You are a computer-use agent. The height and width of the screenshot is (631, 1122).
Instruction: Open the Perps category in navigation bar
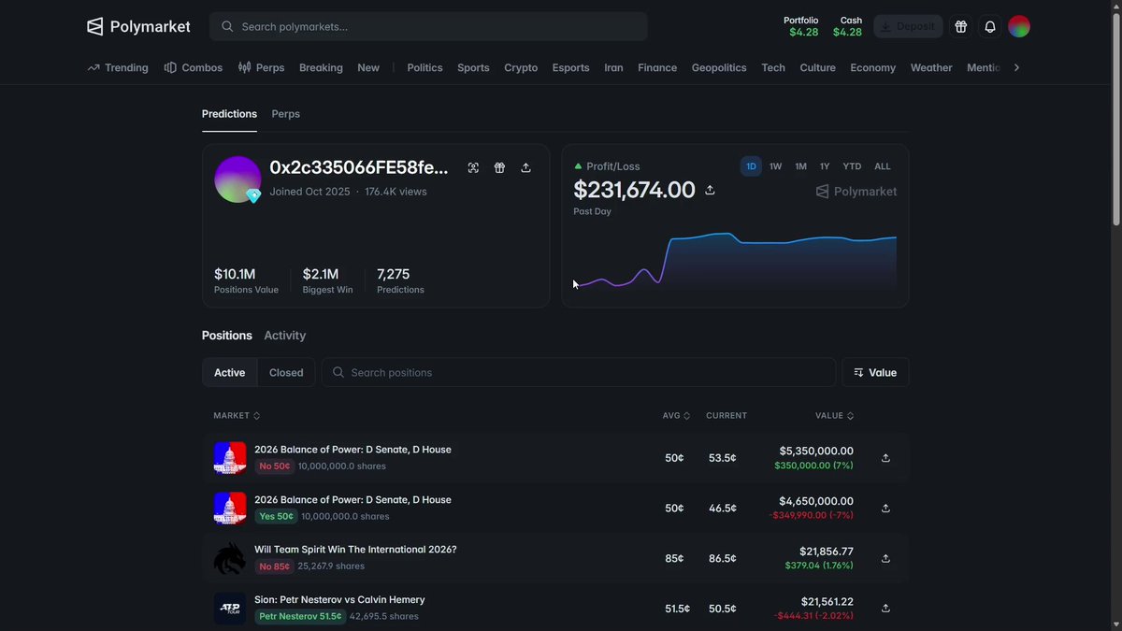[x=262, y=67]
